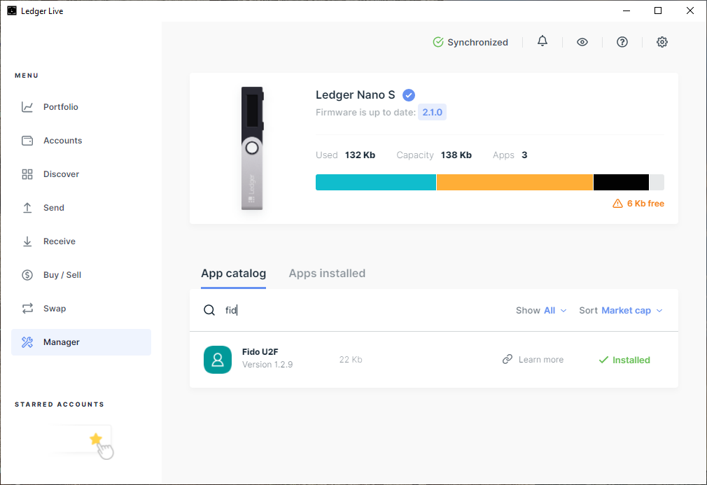Screen dimensions: 707x485
Task: Click the Ledger Nano S title
Action: coord(356,95)
